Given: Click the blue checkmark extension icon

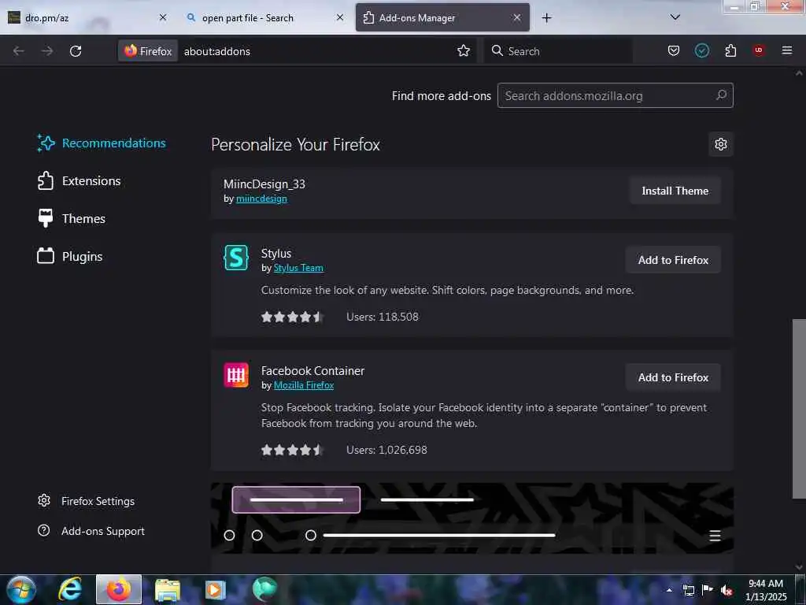Looking at the screenshot, I should coord(701,50).
